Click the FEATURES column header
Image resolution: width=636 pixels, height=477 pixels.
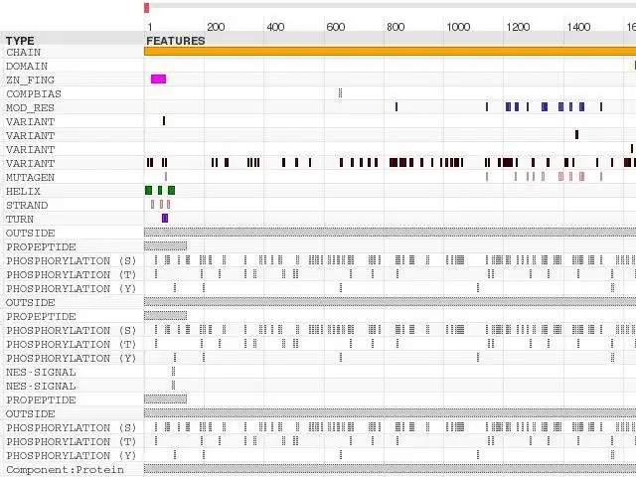click(x=176, y=41)
